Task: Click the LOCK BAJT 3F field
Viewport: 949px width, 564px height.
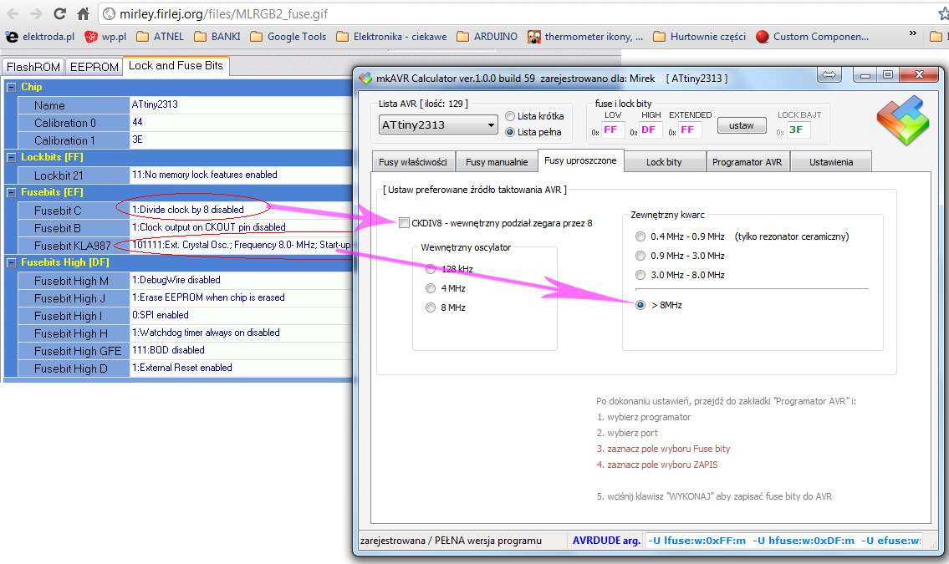Action: 798,130
